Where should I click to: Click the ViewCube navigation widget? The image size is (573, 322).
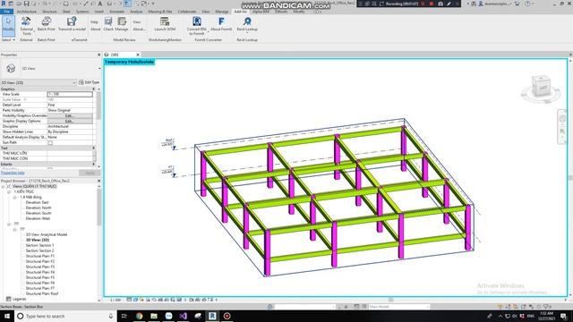pos(541,87)
